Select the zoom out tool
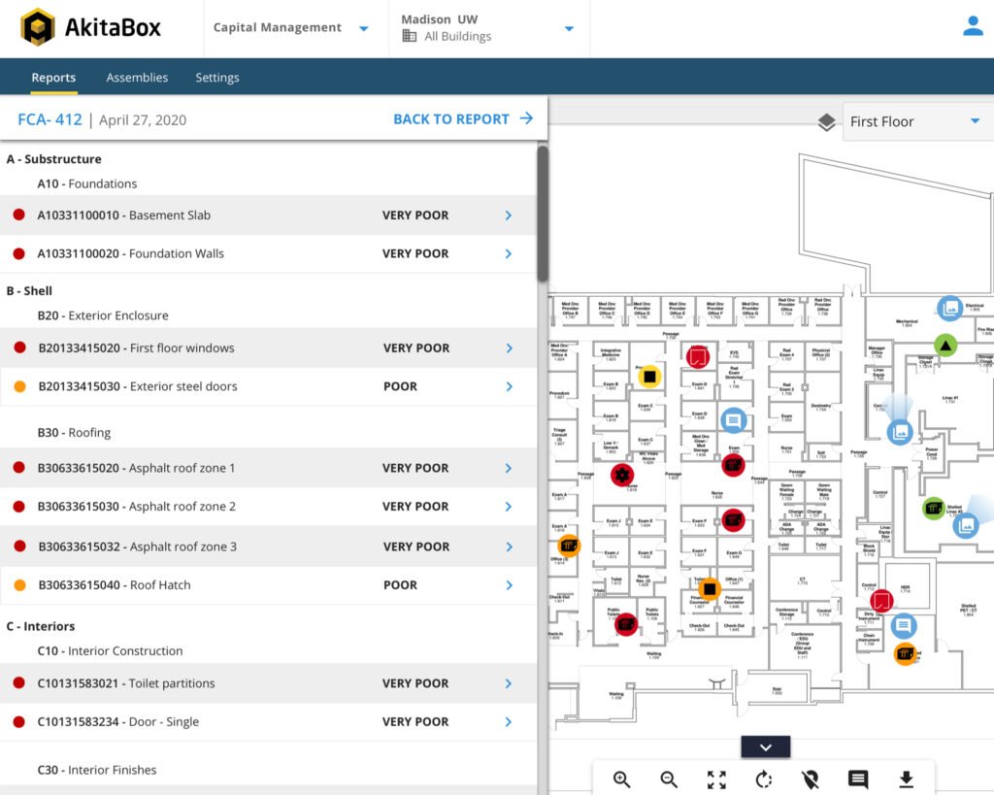Image resolution: width=994 pixels, height=795 pixels. [x=669, y=779]
